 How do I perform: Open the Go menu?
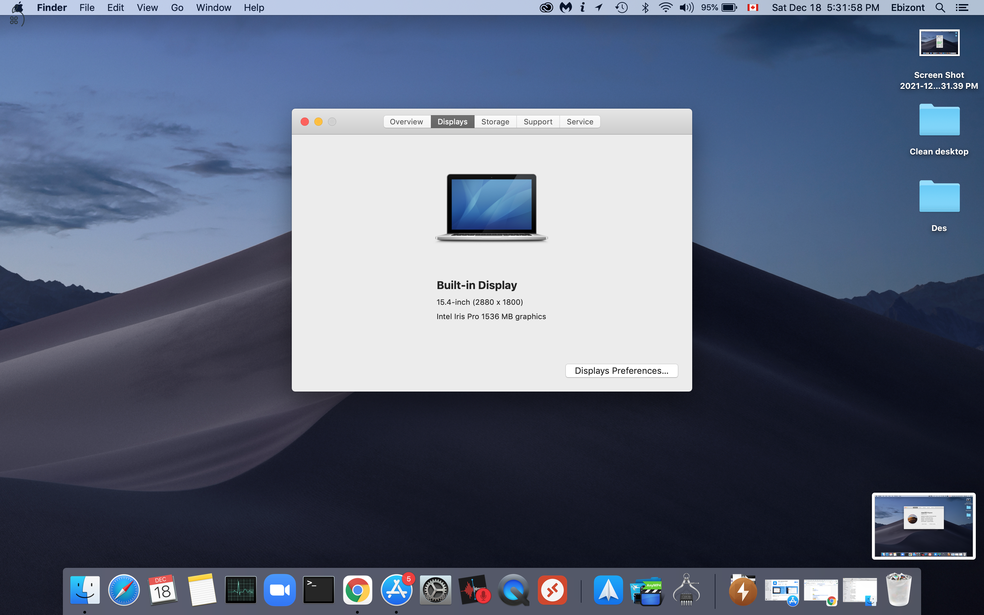[x=177, y=7]
